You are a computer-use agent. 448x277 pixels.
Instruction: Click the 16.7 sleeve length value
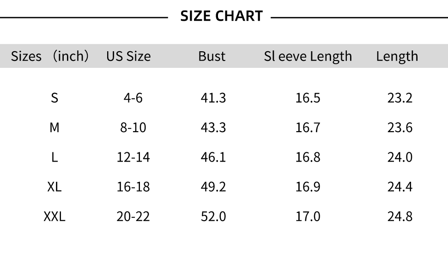(308, 127)
